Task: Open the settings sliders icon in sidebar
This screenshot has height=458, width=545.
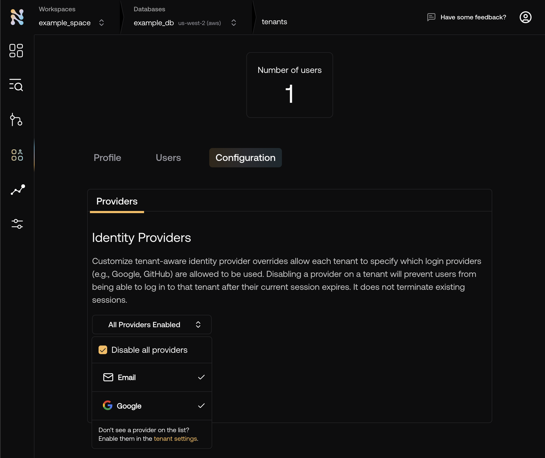Action: (17, 224)
